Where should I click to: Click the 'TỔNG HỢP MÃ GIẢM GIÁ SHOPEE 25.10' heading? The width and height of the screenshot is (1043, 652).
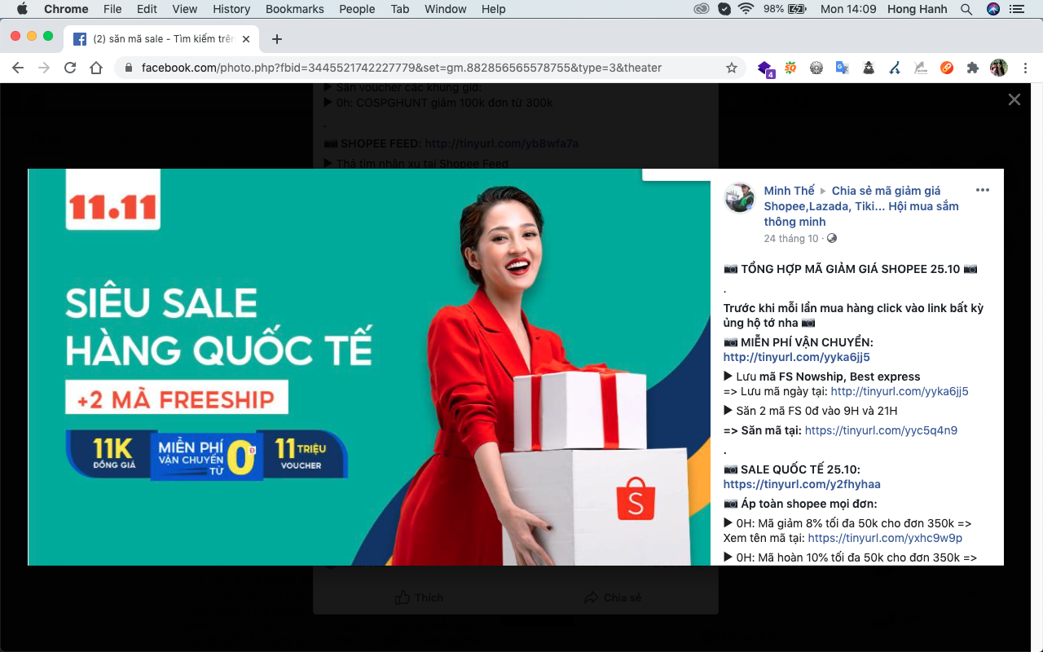851,269
